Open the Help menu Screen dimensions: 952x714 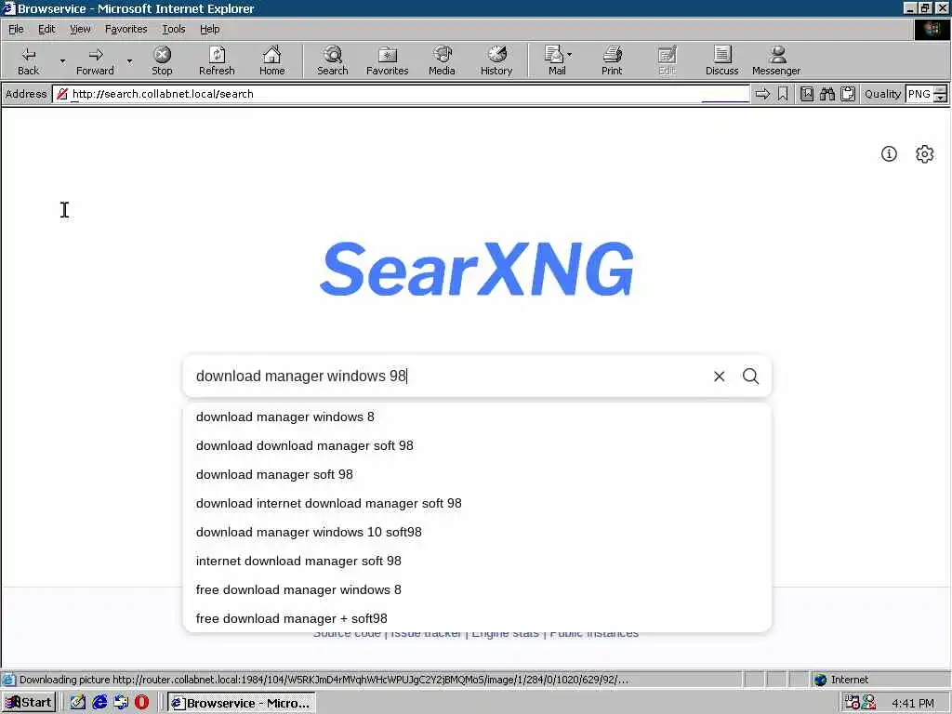(209, 29)
